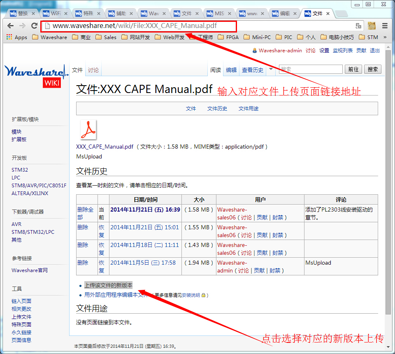395x354 pixels.
Task: Open the Waveshare bookmarks folder
Action: [50, 37]
